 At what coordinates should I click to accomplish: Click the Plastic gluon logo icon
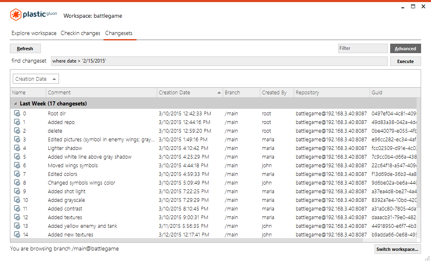point(16,14)
